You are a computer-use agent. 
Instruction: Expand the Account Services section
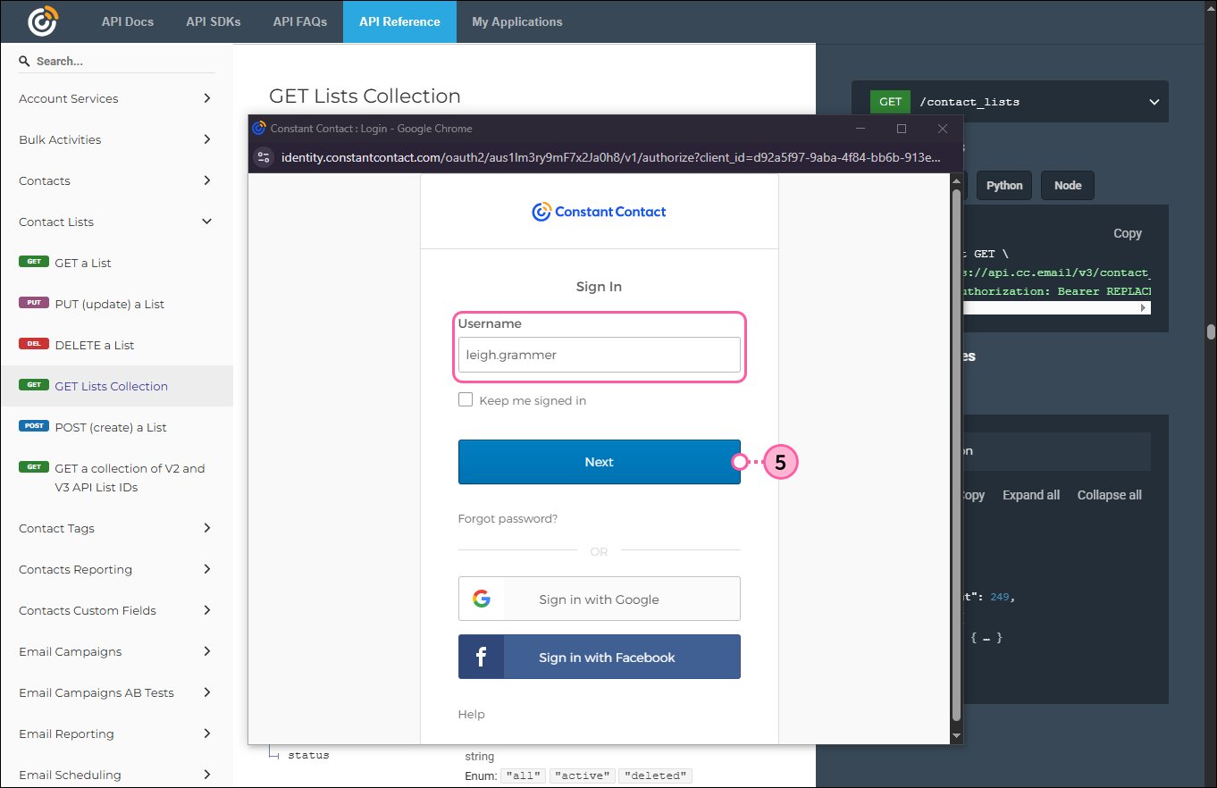[207, 98]
